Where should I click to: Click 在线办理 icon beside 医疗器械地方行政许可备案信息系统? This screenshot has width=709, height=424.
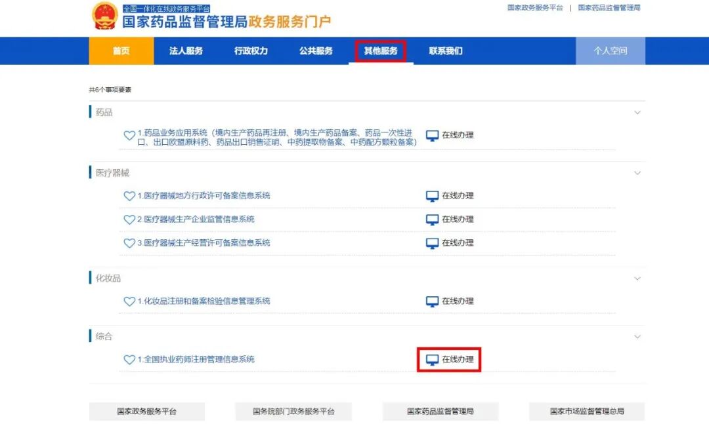[x=433, y=195]
